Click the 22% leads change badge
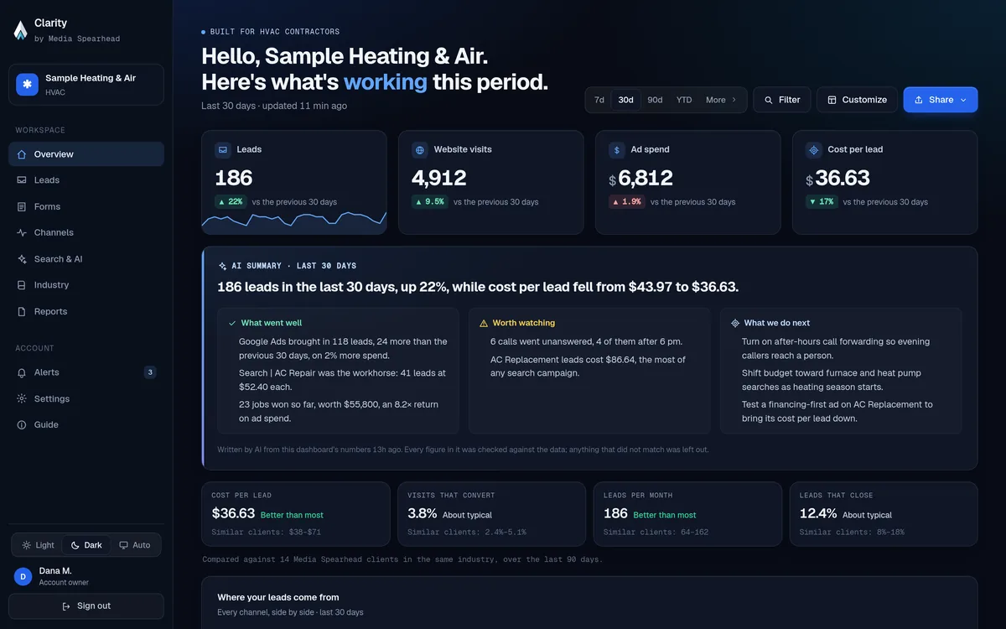The image size is (1006, 629). [231, 202]
